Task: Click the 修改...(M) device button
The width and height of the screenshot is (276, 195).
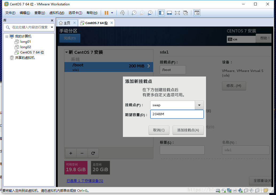Action: (x=234, y=86)
